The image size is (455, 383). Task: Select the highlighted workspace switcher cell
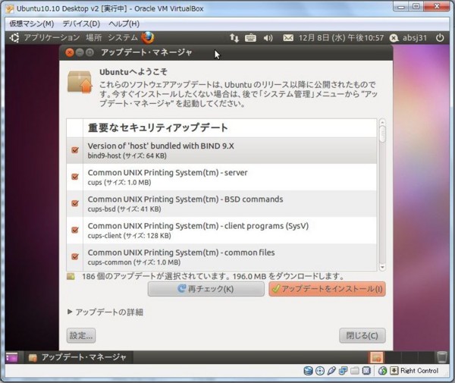376,357
